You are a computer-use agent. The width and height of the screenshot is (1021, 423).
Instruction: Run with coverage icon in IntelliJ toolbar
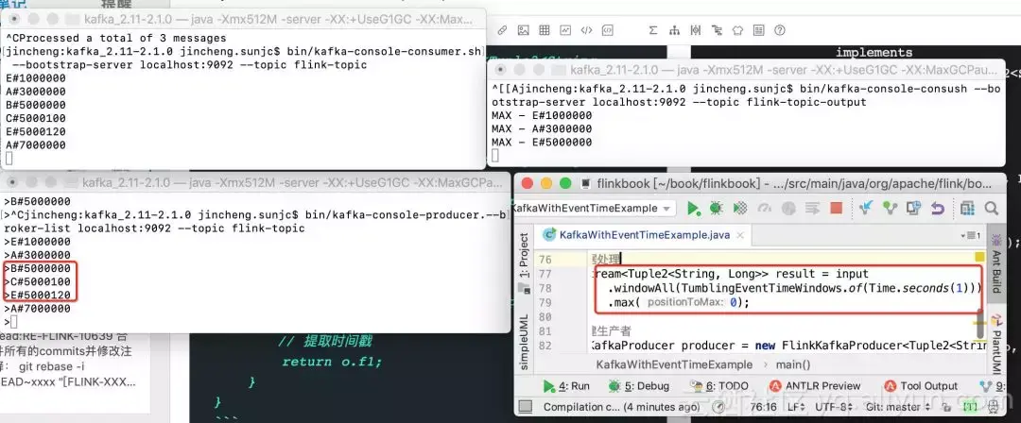(x=739, y=209)
